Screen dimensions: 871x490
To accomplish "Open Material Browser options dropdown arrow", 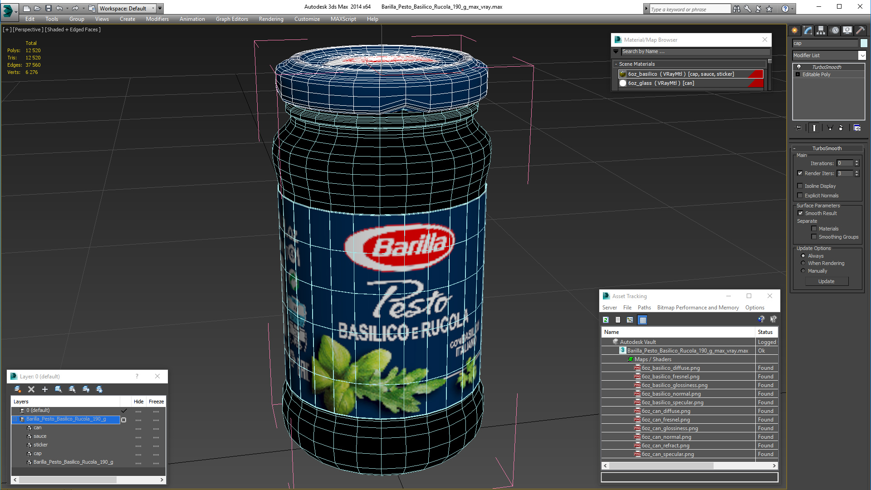I will pyautogui.click(x=616, y=51).
